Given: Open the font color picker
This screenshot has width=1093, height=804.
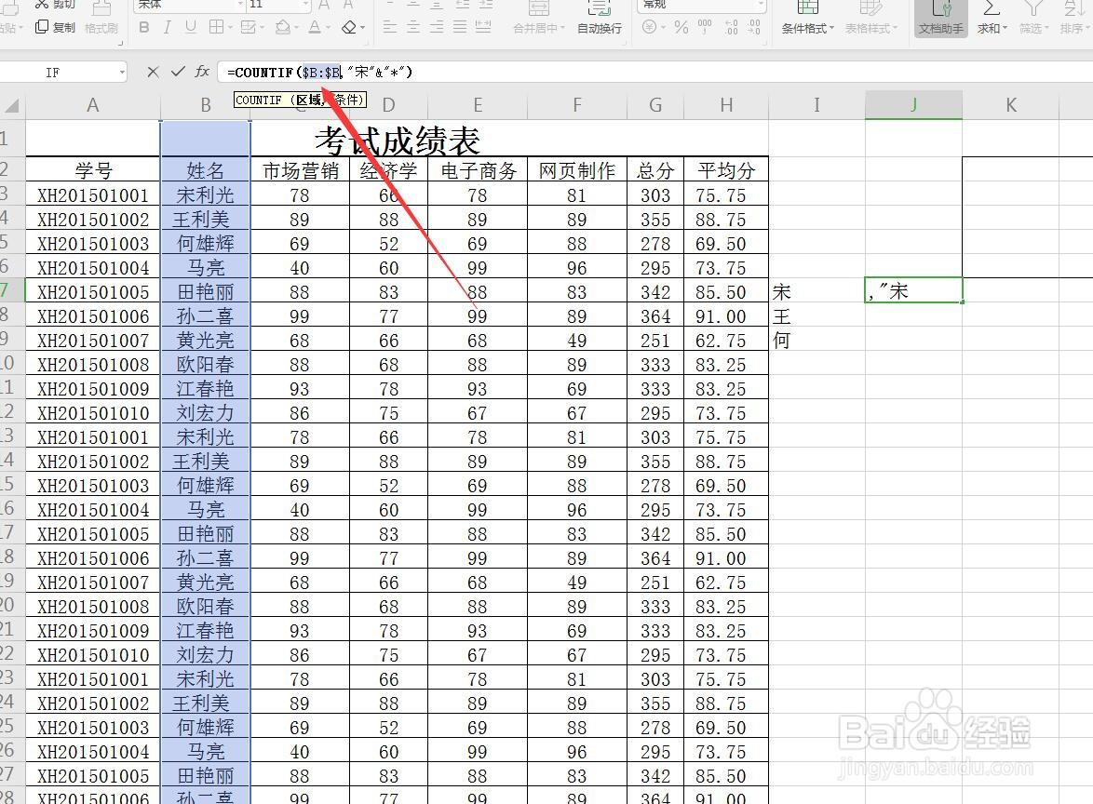Looking at the screenshot, I should coord(328,28).
